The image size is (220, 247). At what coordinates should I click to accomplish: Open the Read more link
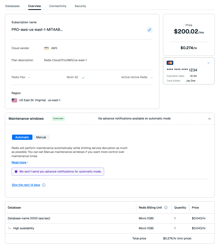click(x=19, y=162)
